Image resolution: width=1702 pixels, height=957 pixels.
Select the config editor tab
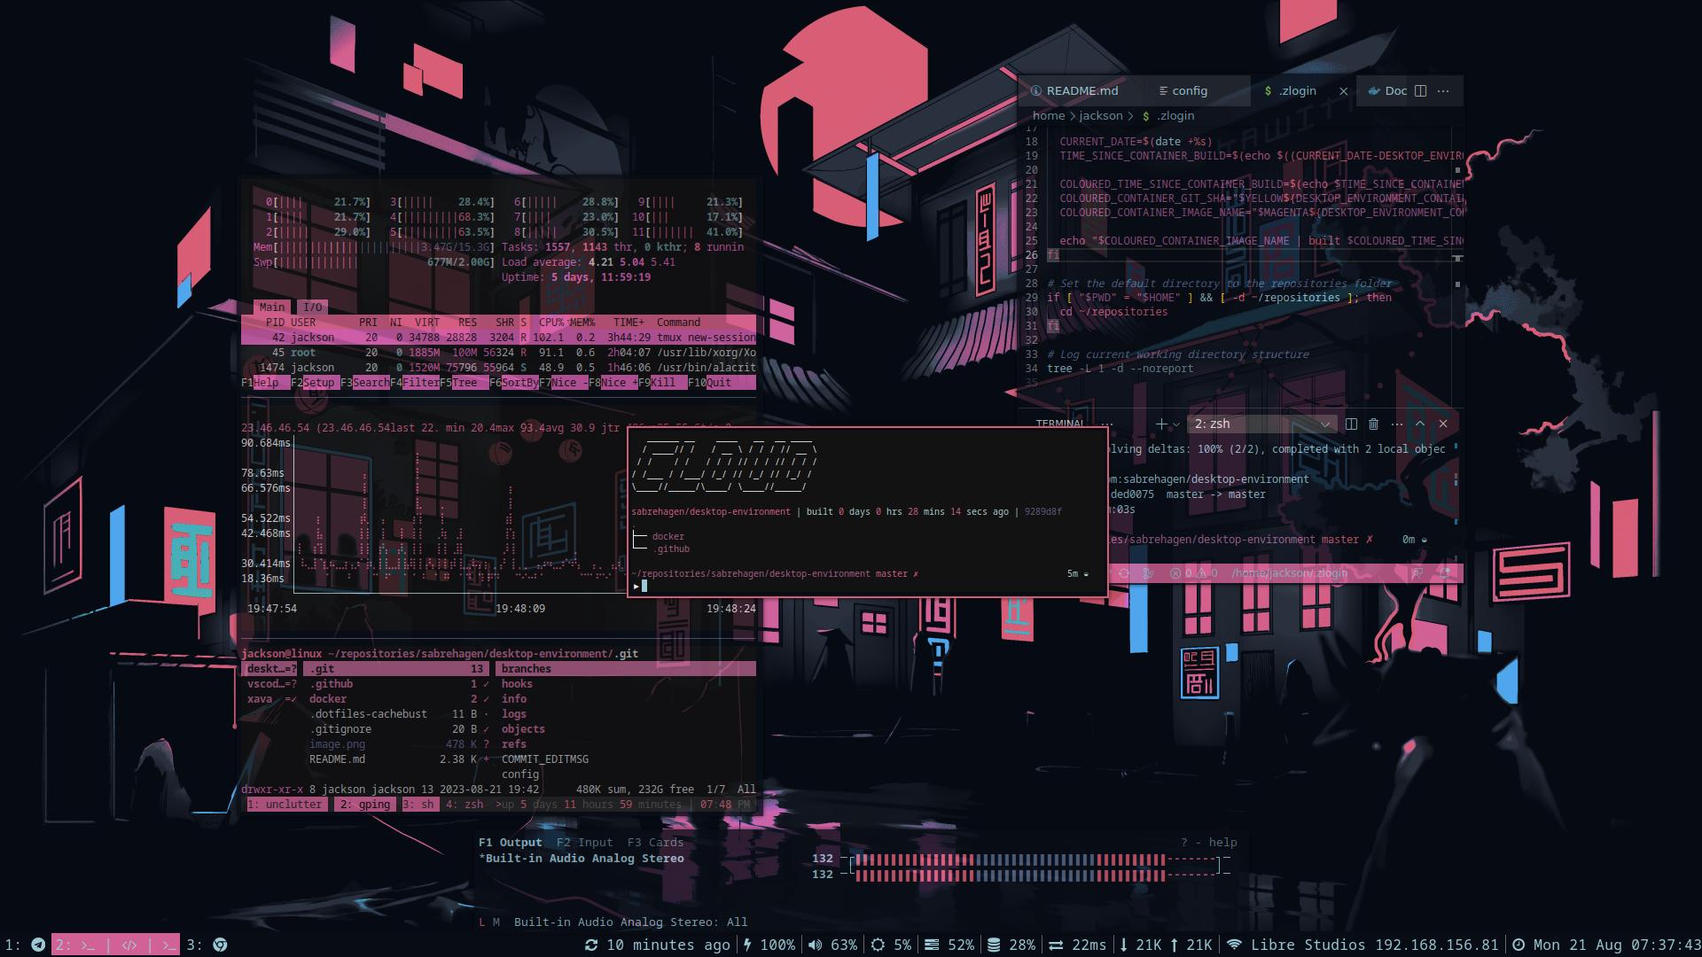pyautogui.click(x=1189, y=91)
